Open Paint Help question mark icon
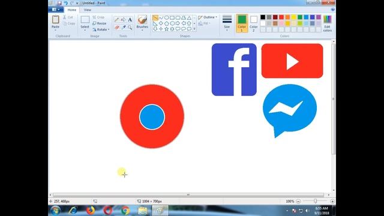384x216 pixels. (333, 10)
